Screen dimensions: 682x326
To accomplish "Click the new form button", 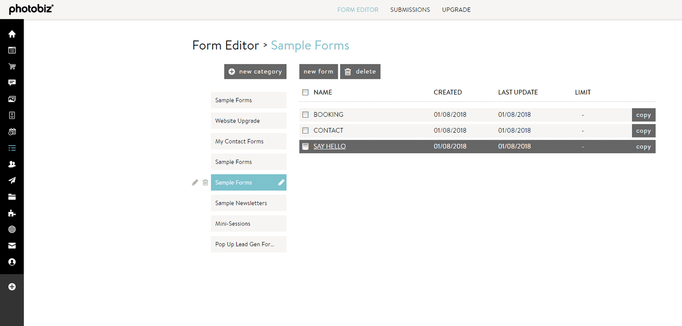I will coord(318,71).
